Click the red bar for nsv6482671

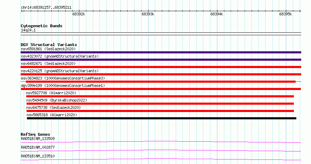[x=161, y=67]
